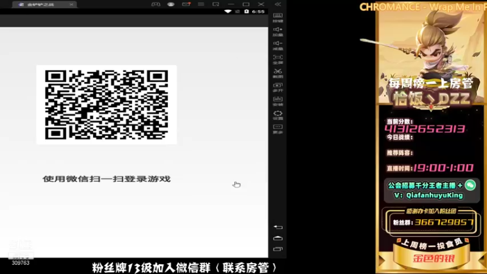Click the 感谢办卡加入粉丝团 text
Image resolution: width=487 pixels, height=274 pixels.
coord(431,211)
